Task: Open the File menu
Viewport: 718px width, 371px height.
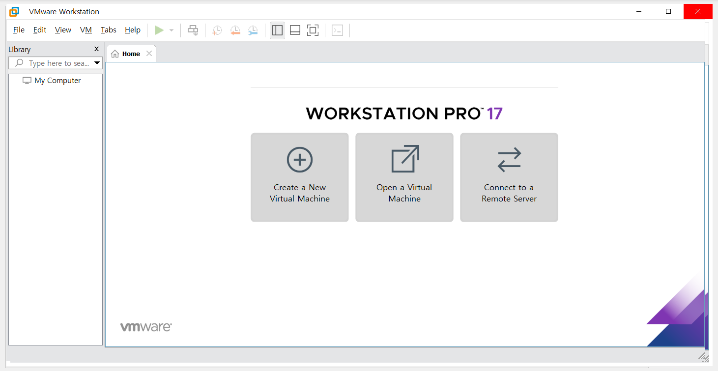Action: pyautogui.click(x=19, y=30)
